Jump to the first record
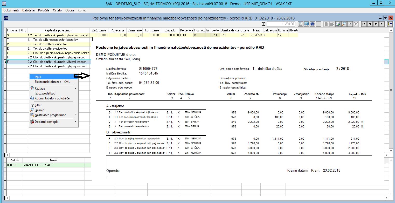The height and width of the screenshot is (203, 395). click(x=364, y=24)
